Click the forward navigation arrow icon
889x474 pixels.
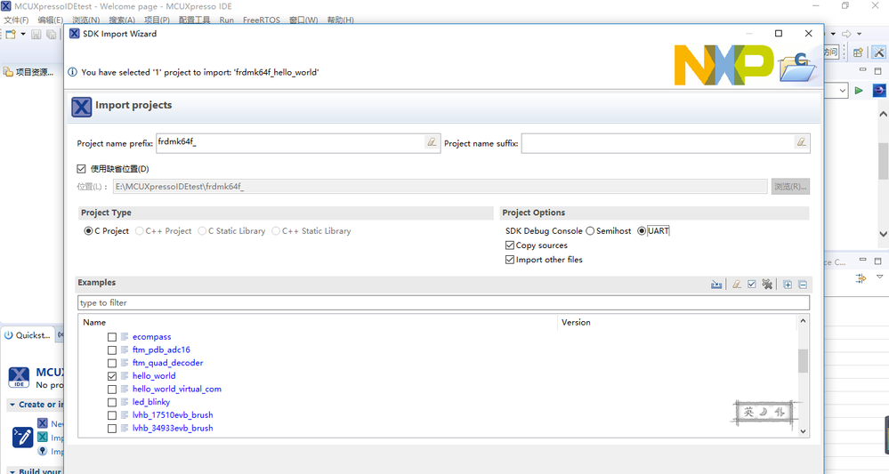pyautogui.click(x=846, y=34)
